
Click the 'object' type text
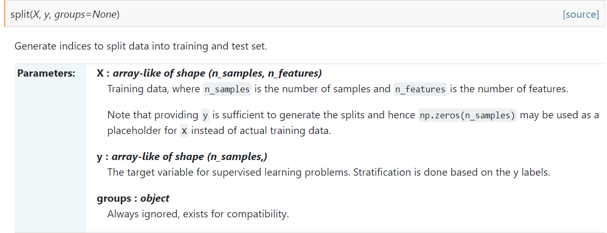(x=155, y=198)
